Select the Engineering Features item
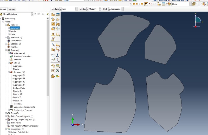This screenshot has width=208, height=135. [x=23, y=110]
